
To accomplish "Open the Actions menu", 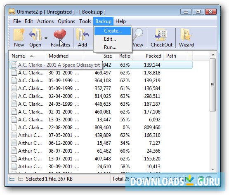I will pos(45,21).
